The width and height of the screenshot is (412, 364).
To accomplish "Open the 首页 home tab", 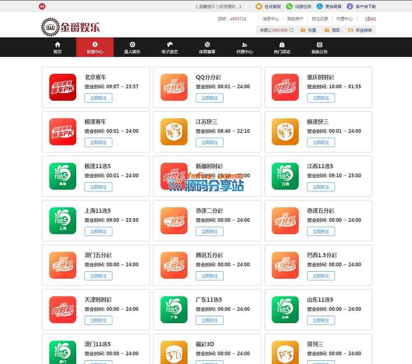I will pos(57,48).
